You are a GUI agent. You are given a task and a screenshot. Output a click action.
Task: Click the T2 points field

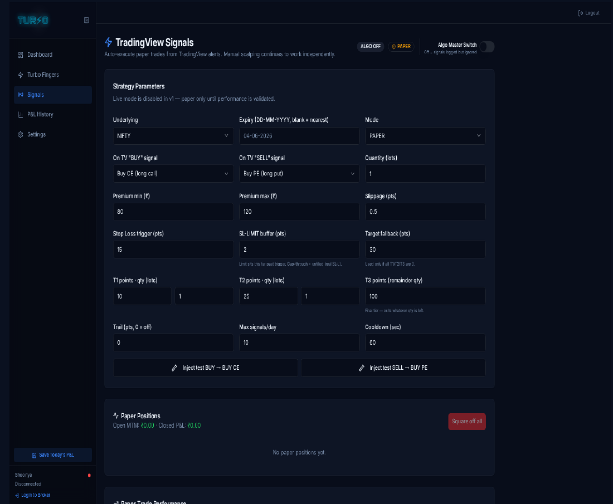(269, 296)
